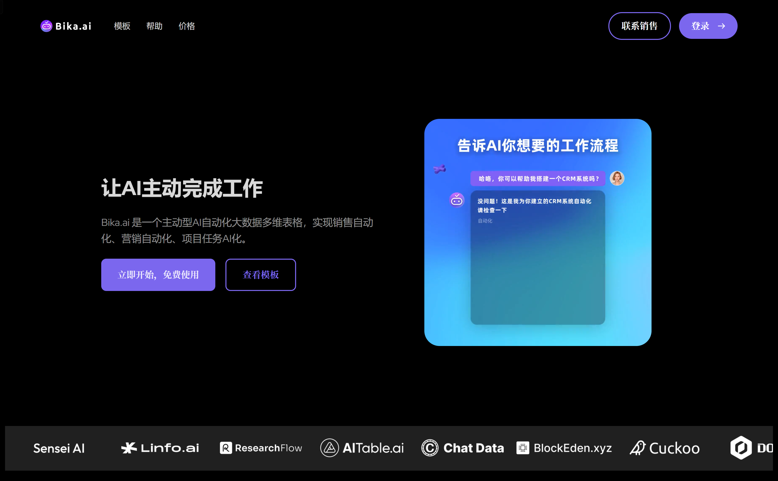This screenshot has width=778, height=481.
Task: Click the CRM question chat bubble
Action: pyautogui.click(x=538, y=179)
